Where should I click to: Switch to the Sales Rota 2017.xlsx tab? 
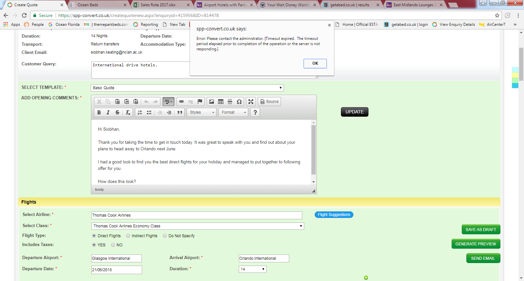coord(161,5)
